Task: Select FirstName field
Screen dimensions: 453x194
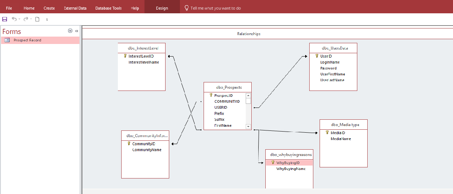Action: (x=223, y=126)
